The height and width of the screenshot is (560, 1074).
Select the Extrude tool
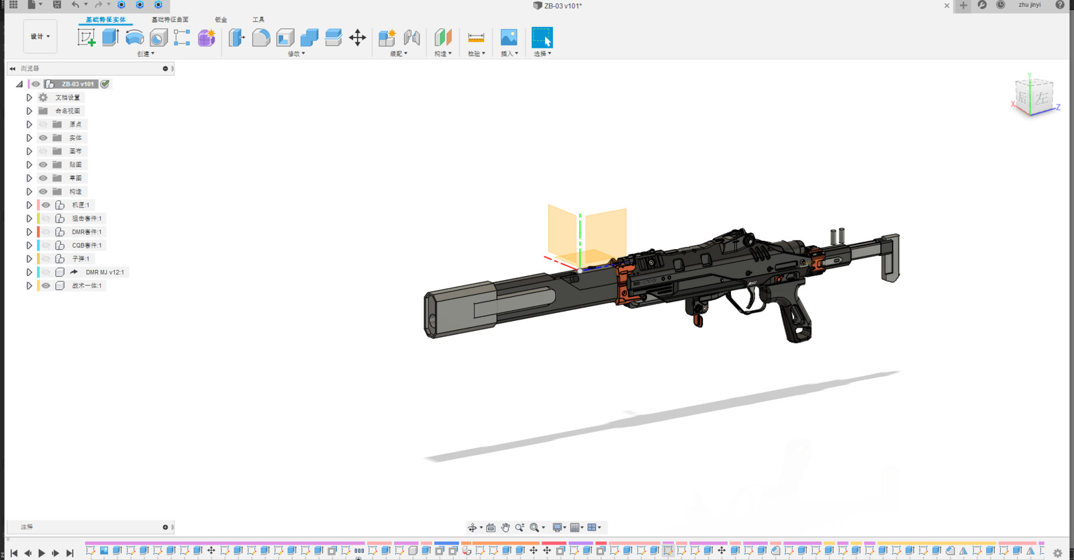(111, 38)
